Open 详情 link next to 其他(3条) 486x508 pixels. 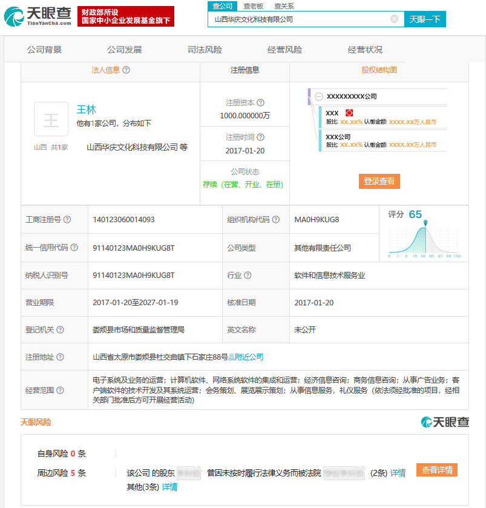tap(169, 487)
